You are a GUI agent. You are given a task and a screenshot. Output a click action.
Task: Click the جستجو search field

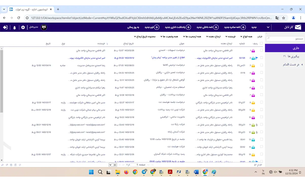point(285,39)
